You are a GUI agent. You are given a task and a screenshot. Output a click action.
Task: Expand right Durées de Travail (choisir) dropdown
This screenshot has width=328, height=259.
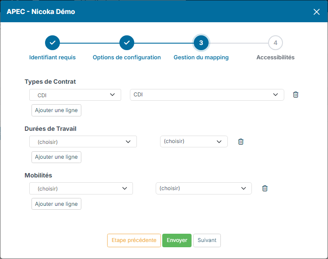point(194,141)
